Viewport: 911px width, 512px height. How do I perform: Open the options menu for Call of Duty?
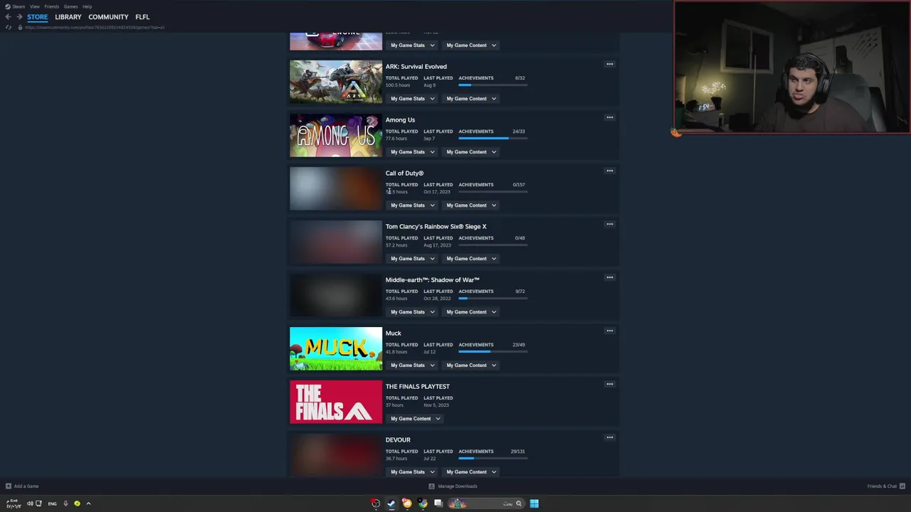pos(609,171)
